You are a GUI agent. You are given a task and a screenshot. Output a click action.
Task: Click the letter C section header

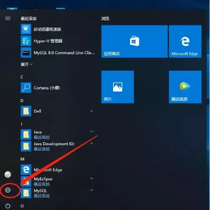click(22, 77)
